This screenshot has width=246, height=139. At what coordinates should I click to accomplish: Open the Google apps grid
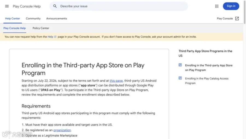click(x=217, y=6)
